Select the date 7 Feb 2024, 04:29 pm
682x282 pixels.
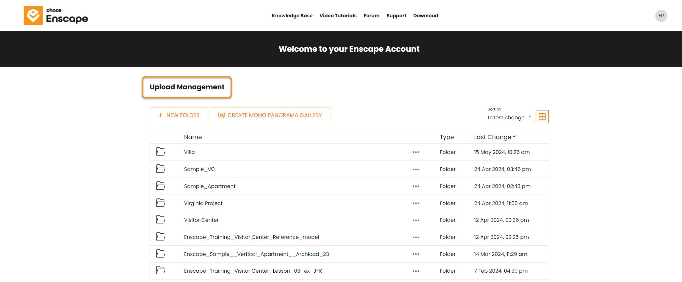[x=501, y=271]
